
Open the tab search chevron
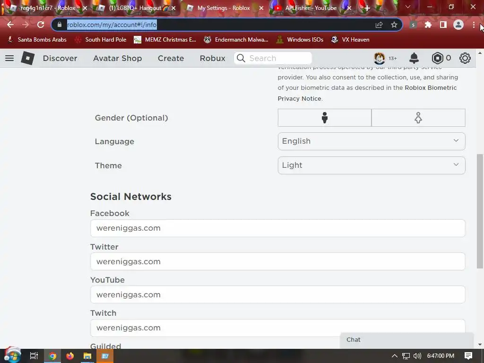408,7
